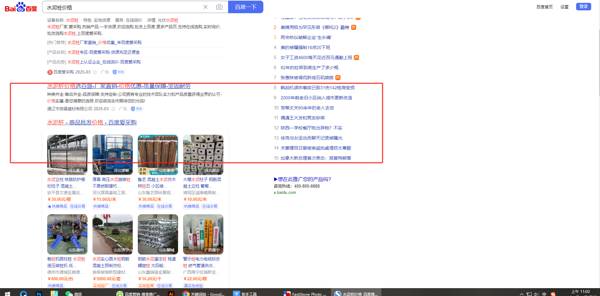Open the 想在此推广您的产品吗? link
Viewport: 600px width, 296px height.
click(302, 179)
